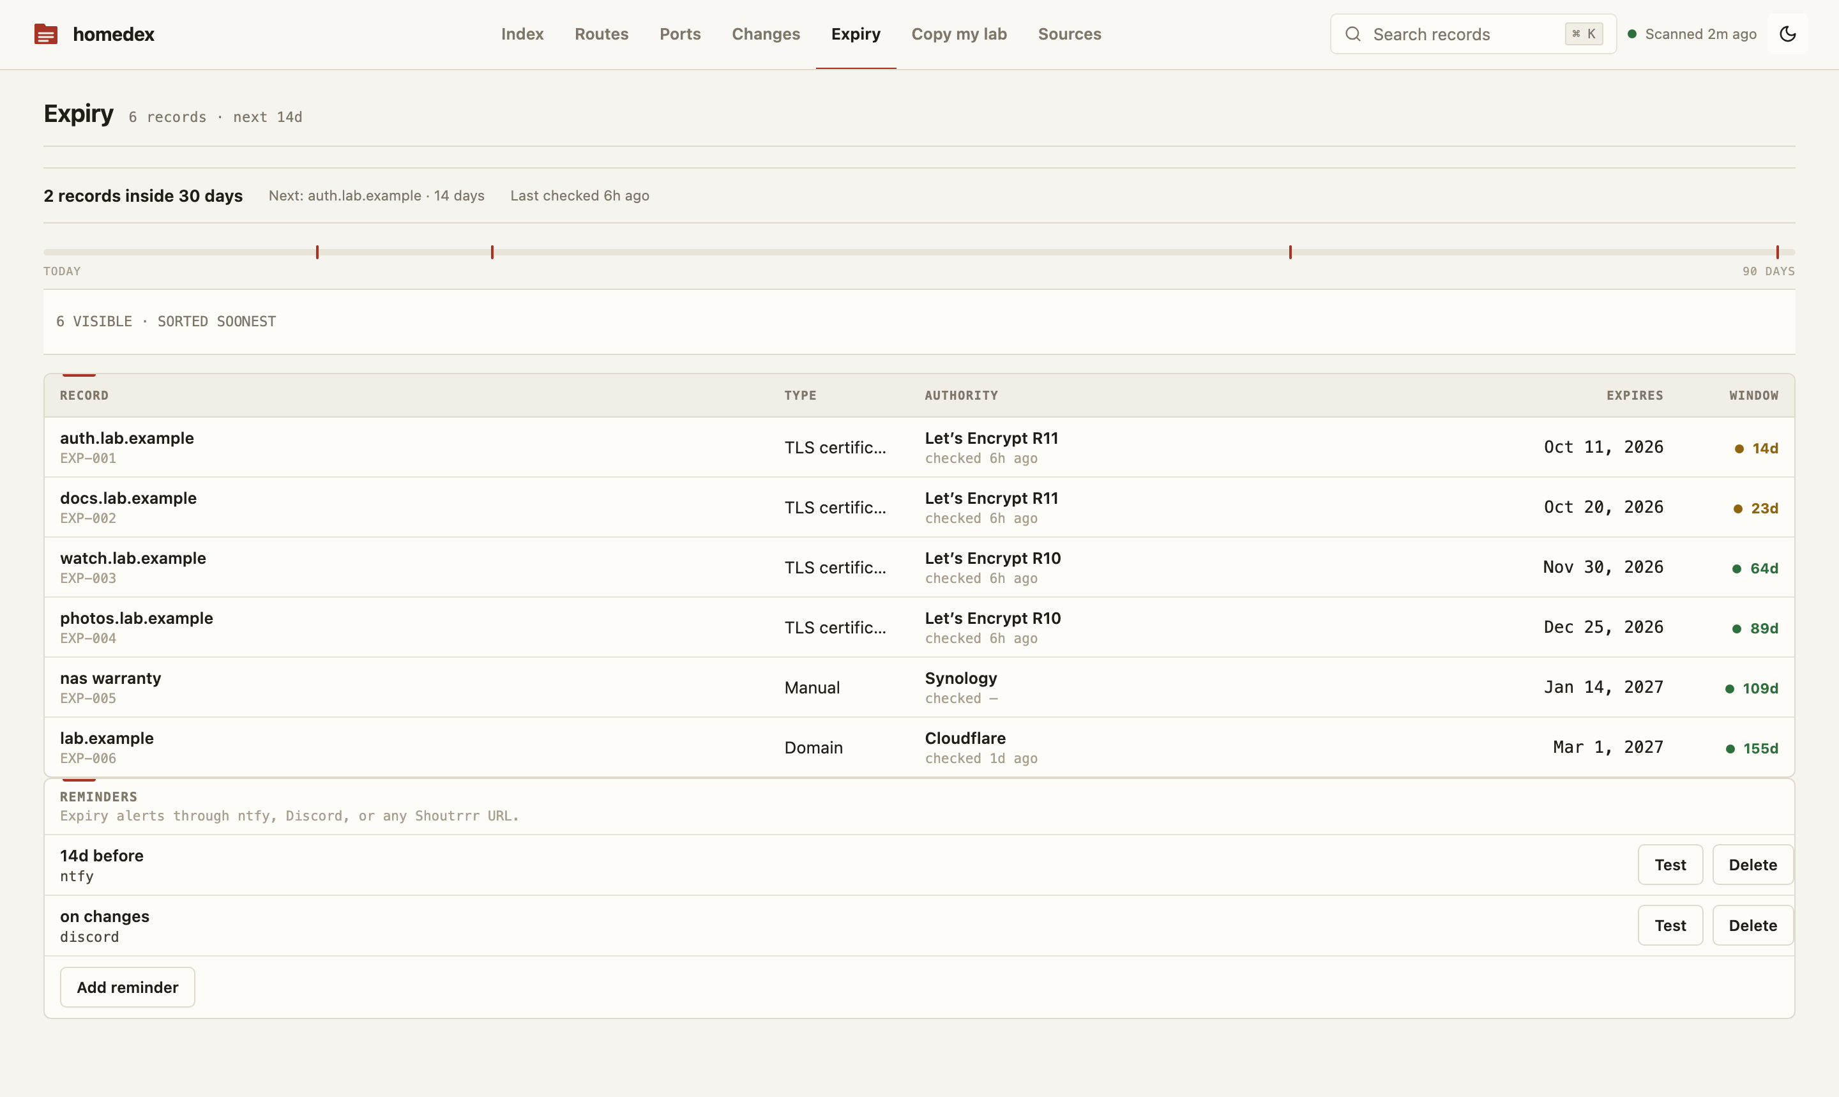
Task: Delete the on changes discord reminder
Action: click(1753, 925)
